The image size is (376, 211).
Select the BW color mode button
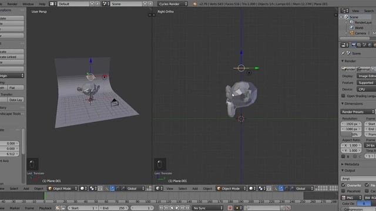(x=367, y=198)
